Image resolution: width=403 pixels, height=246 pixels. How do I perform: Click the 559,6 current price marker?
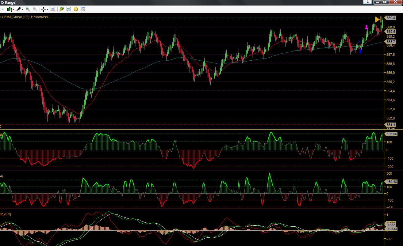click(x=390, y=32)
